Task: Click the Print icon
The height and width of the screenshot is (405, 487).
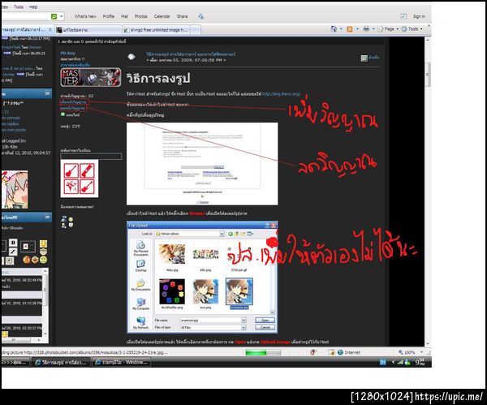Action: coord(366,29)
